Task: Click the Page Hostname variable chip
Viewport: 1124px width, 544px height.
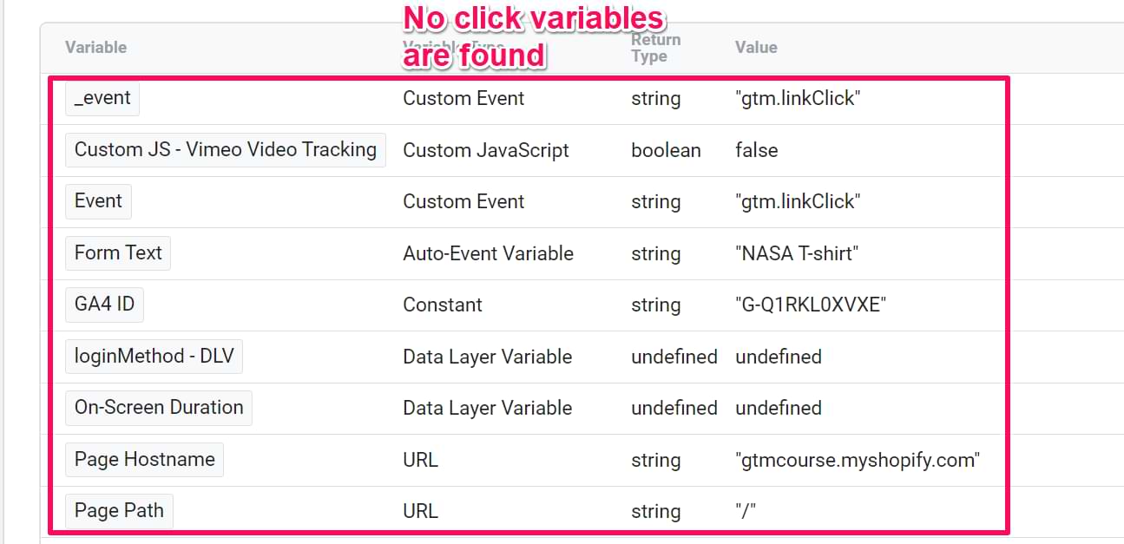Action: coord(144,460)
